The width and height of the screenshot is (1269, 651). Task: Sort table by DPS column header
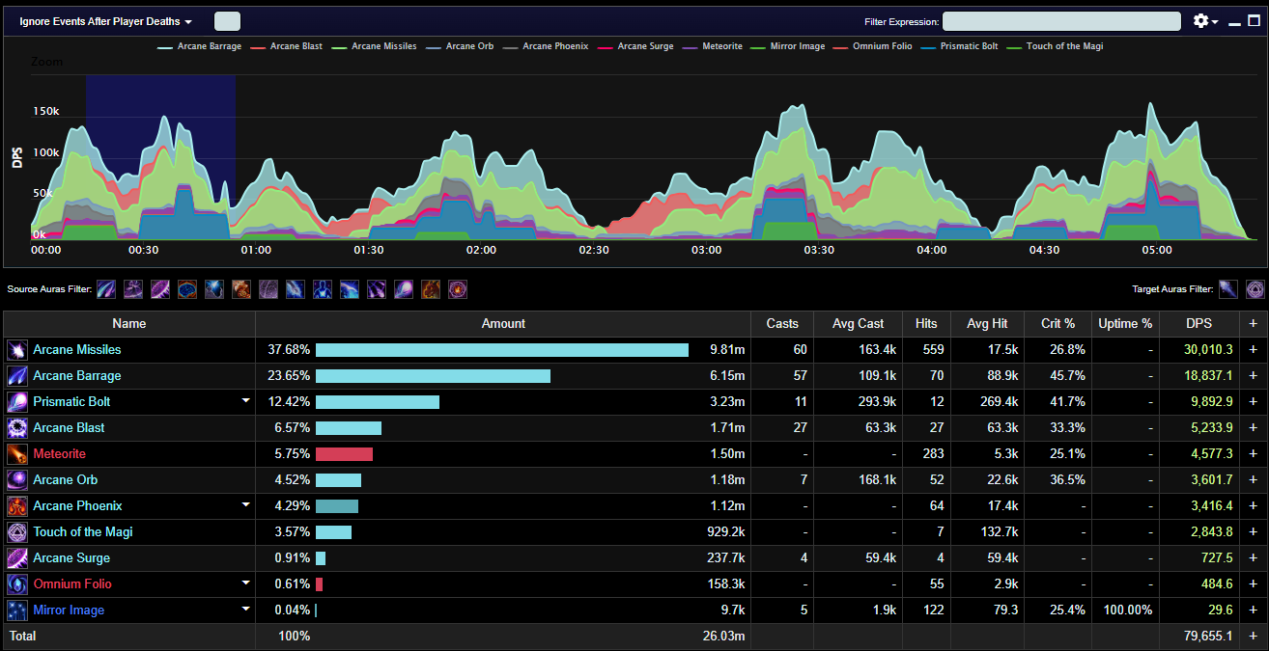(x=1199, y=324)
